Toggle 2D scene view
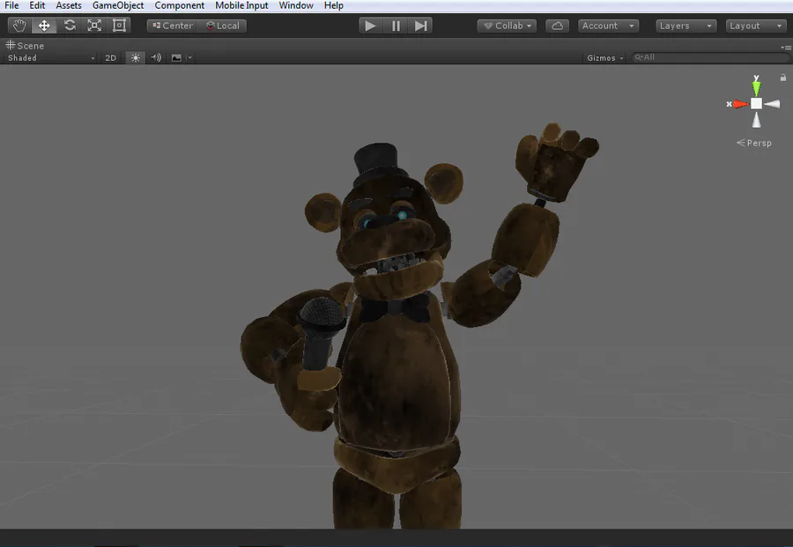Image resolution: width=793 pixels, height=547 pixels. (111, 58)
